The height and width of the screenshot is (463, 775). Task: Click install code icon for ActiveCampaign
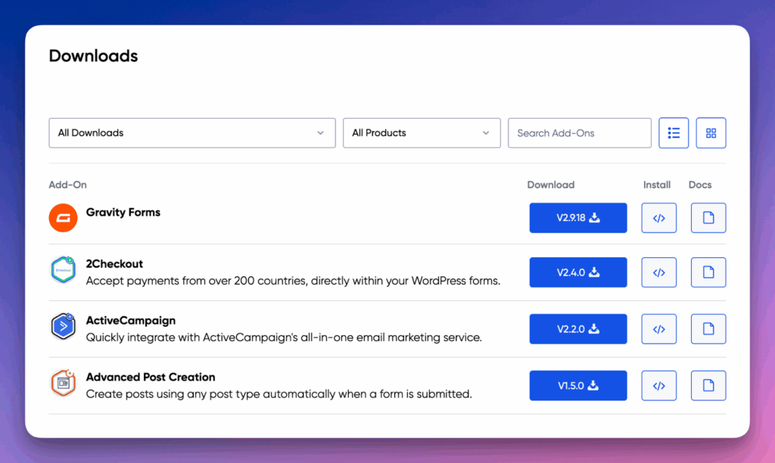click(659, 329)
